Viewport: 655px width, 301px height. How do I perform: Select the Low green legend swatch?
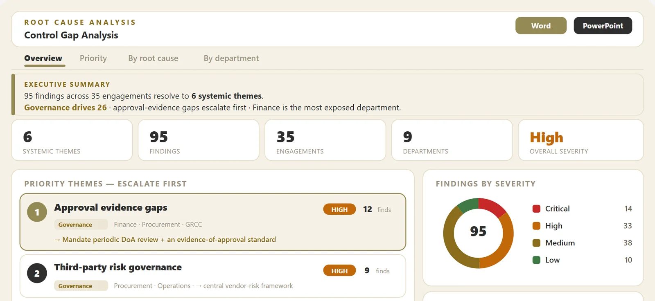(x=536, y=260)
